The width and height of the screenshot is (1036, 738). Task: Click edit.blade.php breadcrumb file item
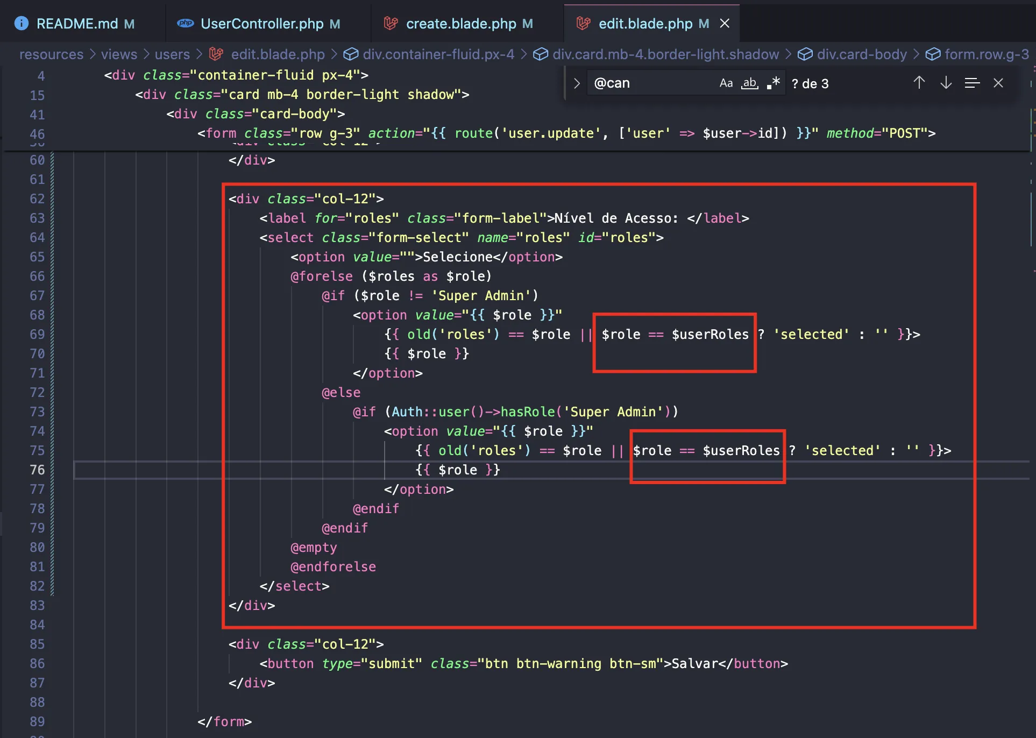pos(278,54)
